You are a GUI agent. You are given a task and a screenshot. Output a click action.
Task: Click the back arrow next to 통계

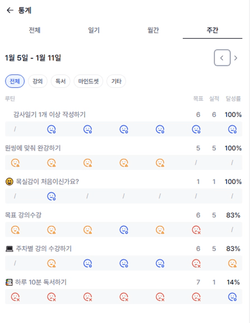(x=10, y=11)
